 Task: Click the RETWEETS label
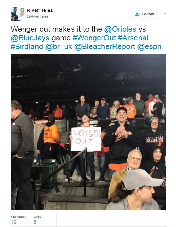(18, 217)
